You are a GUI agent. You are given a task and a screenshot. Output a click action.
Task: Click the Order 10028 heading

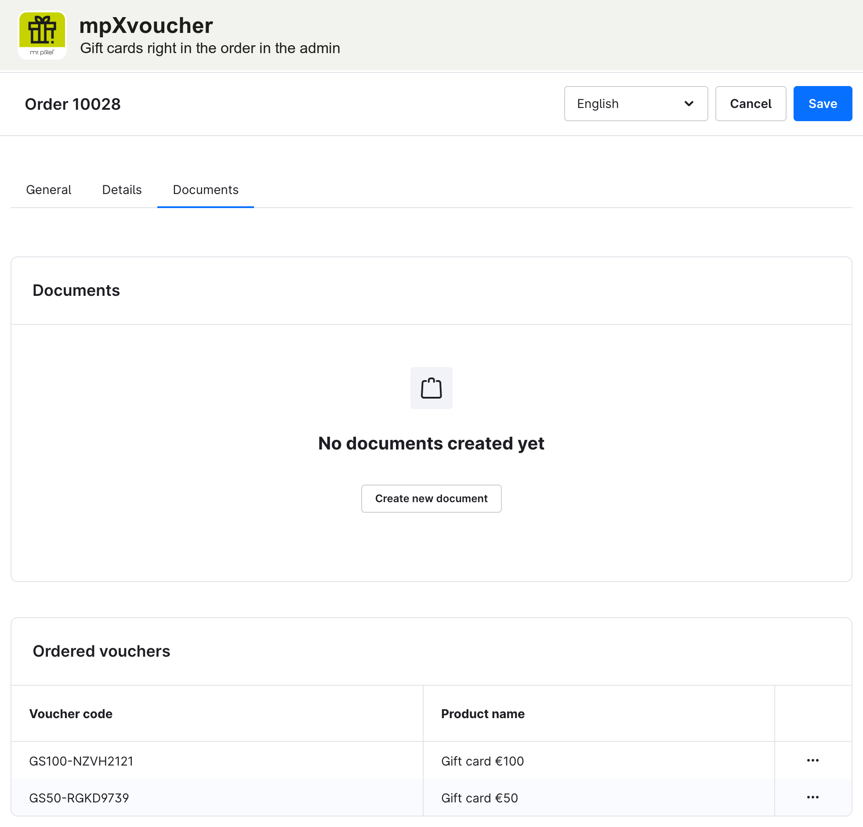[73, 104]
